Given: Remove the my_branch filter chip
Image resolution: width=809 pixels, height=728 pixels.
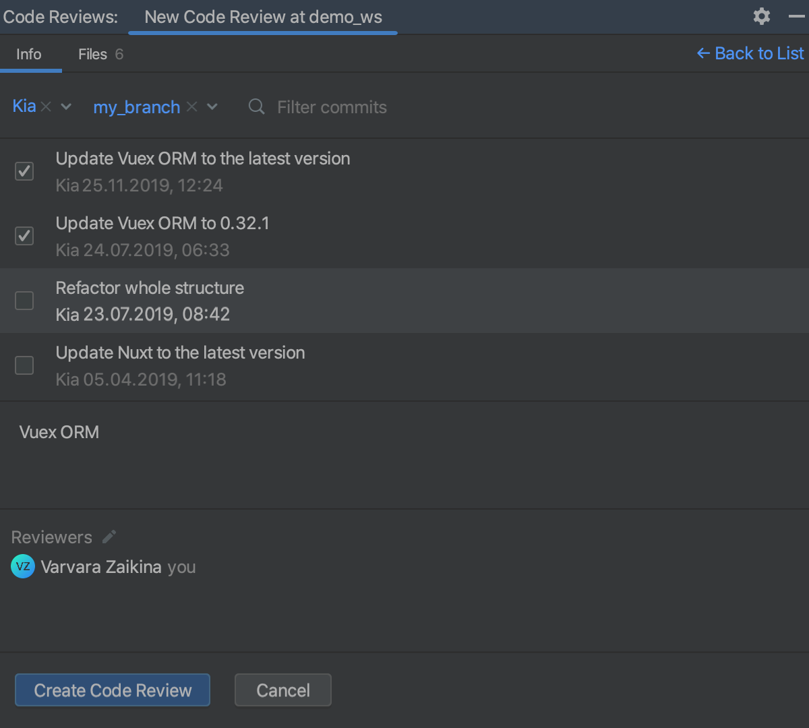Looking at the screenshot, I should click(x=191, y=106).
